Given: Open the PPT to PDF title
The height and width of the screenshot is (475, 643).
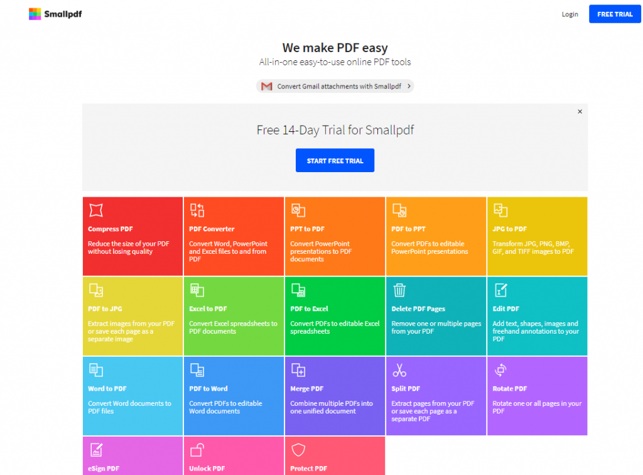Looking at the screenshot, I should pos(307,229).
